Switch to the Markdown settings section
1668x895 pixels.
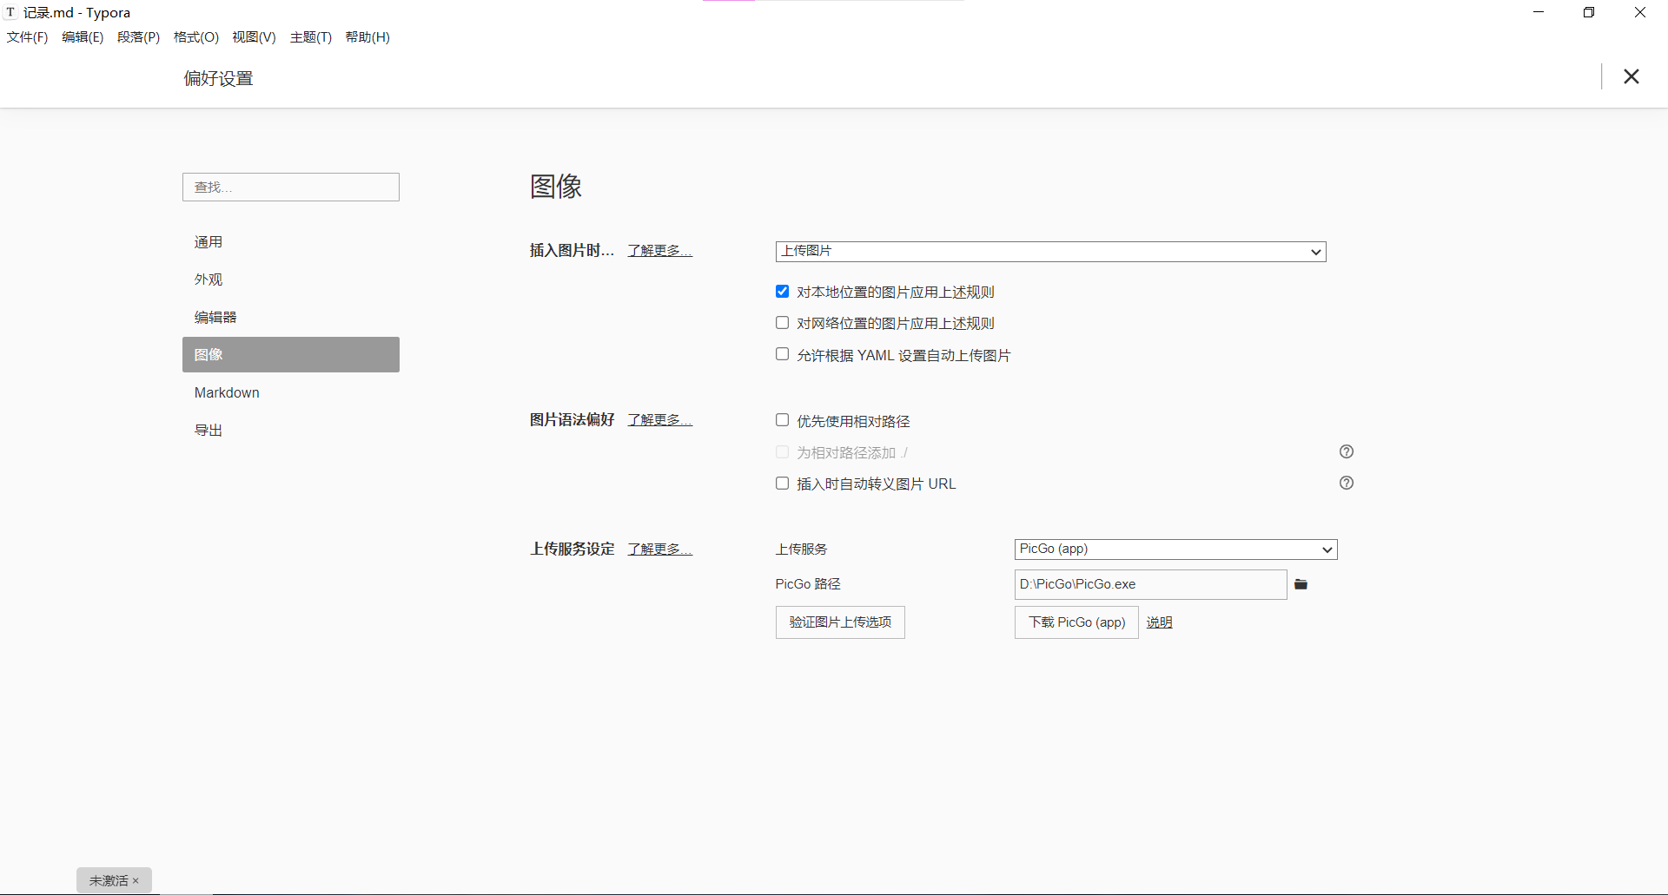click(x=227, y=392)
